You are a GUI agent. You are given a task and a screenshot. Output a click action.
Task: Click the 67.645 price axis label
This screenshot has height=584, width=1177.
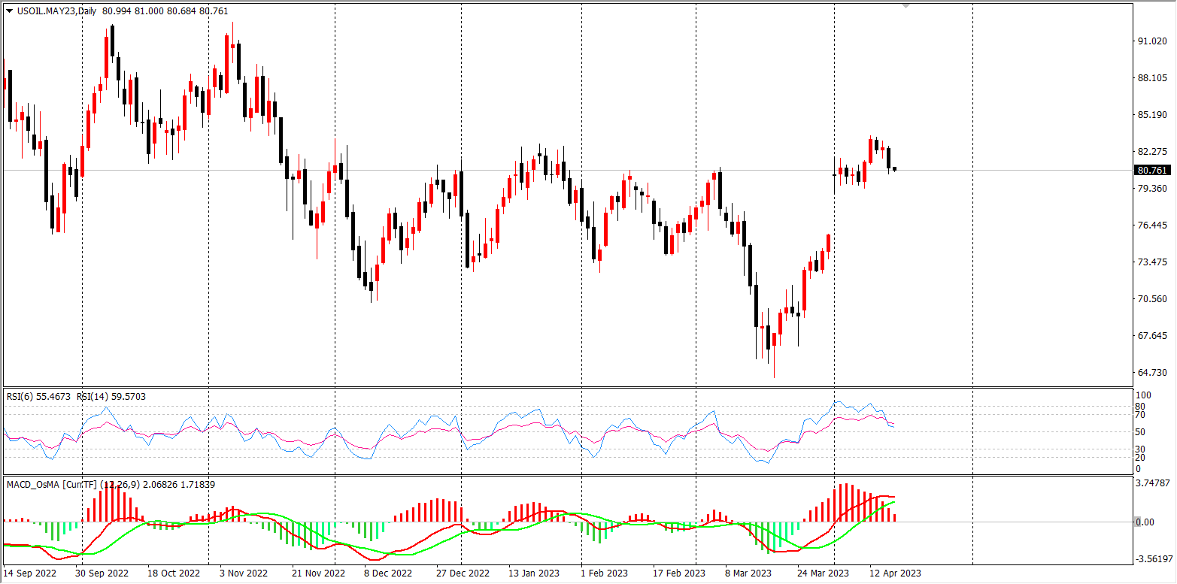(1152, 336)
